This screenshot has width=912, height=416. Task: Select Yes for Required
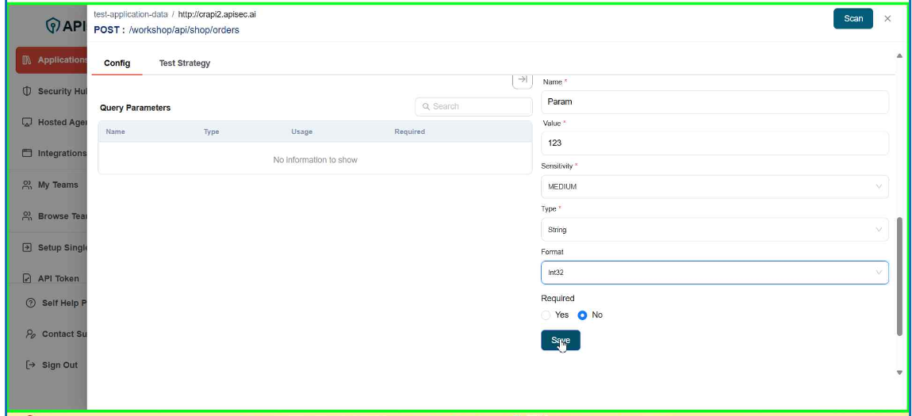click(546, 315)
